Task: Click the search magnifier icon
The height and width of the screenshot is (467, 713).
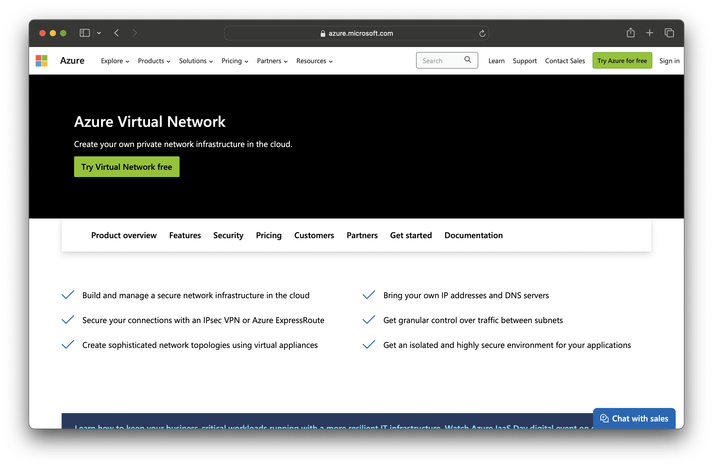Action: (x=467, y=60)
